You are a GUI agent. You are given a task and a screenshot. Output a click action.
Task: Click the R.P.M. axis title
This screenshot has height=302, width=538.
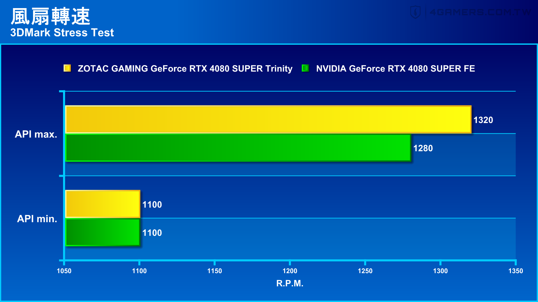290,283
